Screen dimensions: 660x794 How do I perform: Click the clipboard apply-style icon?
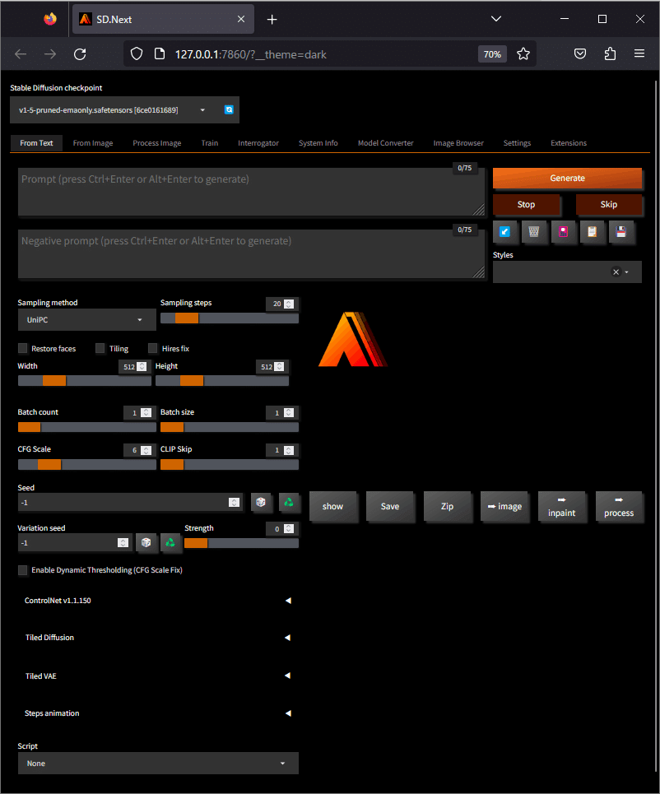[x=592, y=232]
